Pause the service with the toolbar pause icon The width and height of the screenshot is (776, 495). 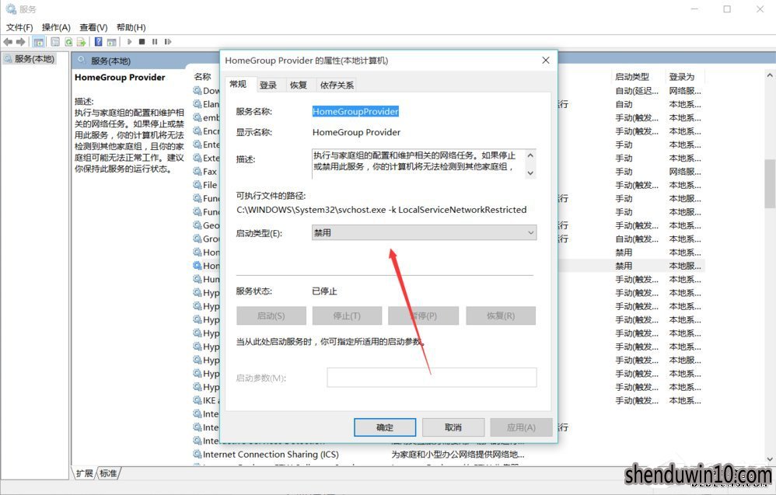pyautogui.click(x=155, y=42)
